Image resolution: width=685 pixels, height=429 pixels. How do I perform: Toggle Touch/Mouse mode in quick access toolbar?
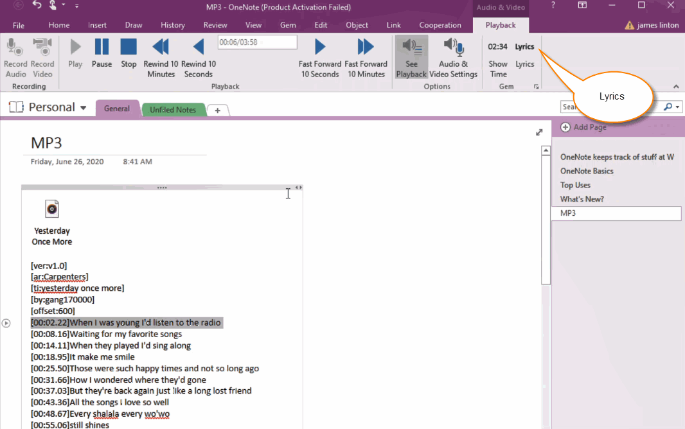tap(53, 6)
